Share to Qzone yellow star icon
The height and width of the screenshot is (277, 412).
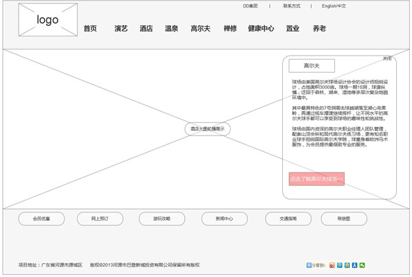coord(347,265)
